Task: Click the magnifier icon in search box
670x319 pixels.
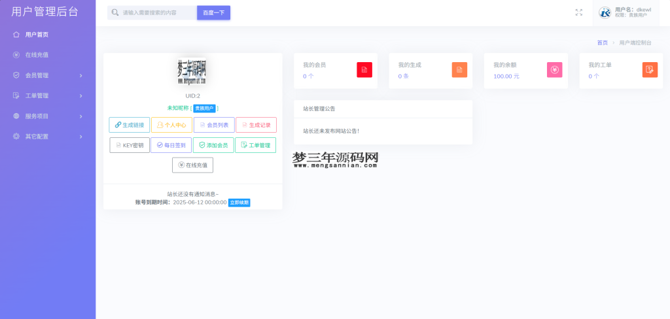Action: pos(115,12)
